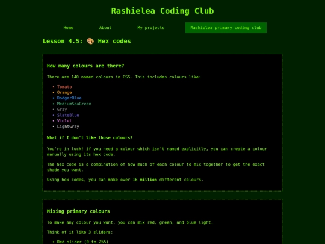Click the Lesson 4.5 Hex codes heading
Screen dimensions: 325x244
coord(87,41)
